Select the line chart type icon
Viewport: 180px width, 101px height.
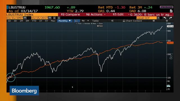click(76, 21)
